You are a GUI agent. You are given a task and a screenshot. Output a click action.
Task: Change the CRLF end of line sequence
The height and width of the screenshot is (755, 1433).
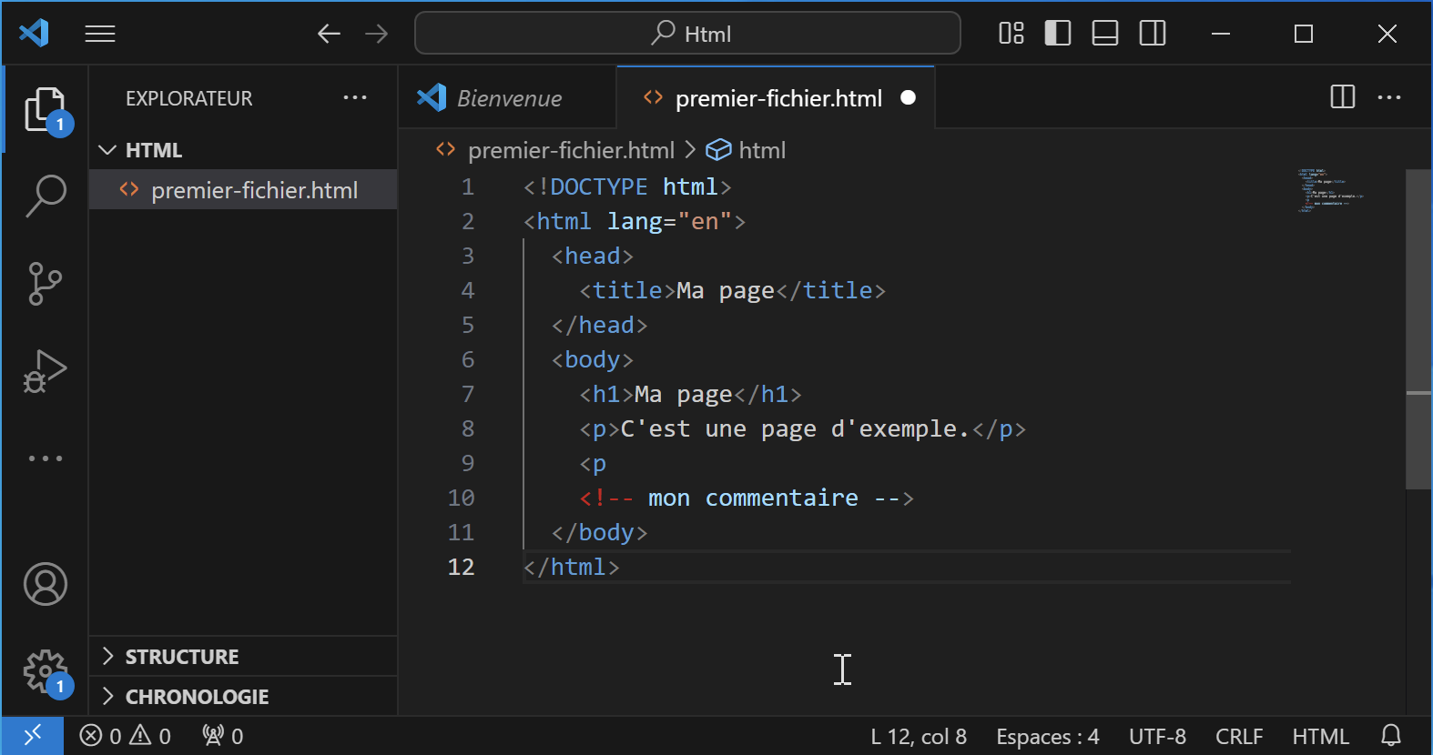(x=1239, y=735)
